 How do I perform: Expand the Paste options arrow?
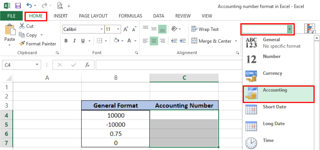click(10, 45)
